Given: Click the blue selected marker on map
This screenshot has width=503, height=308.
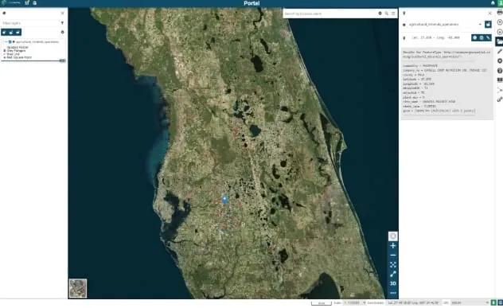Looking at the screenshot, I should click(225, 199).
